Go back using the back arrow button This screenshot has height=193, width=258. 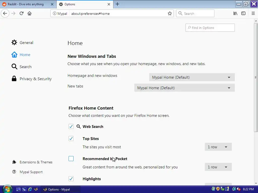tap(5, 14)
